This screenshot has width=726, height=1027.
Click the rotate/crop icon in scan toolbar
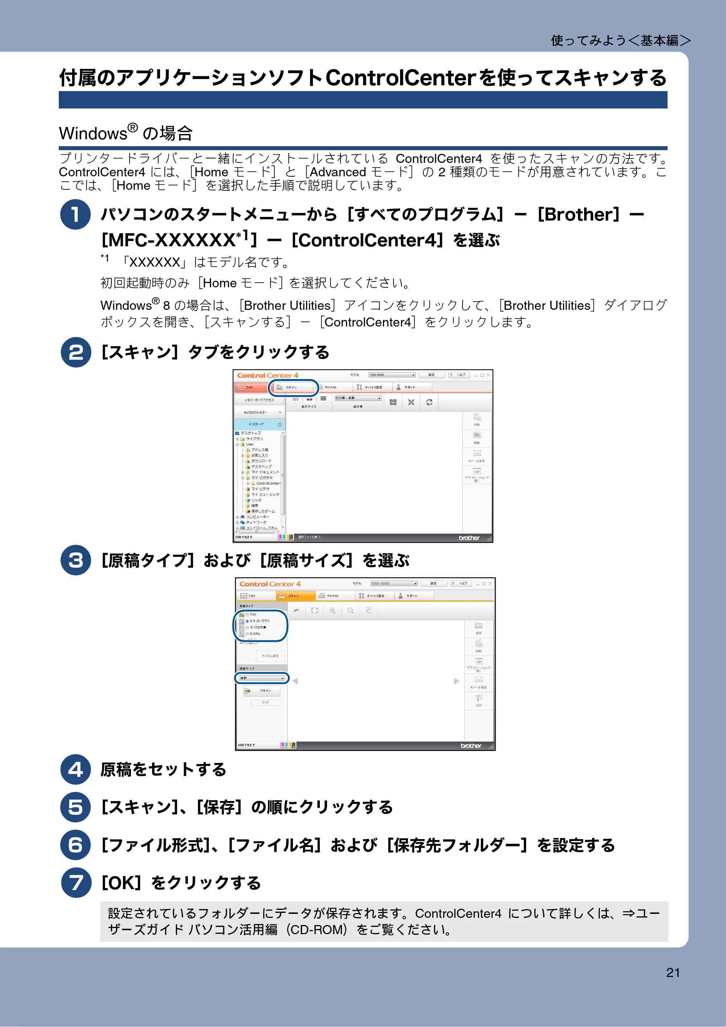tap(369, 611)
